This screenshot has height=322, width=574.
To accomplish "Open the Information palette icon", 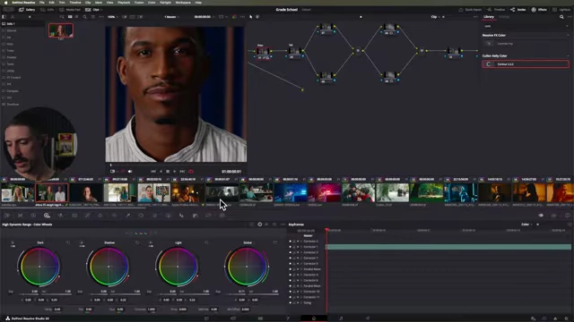I will (x=568, y=216).
